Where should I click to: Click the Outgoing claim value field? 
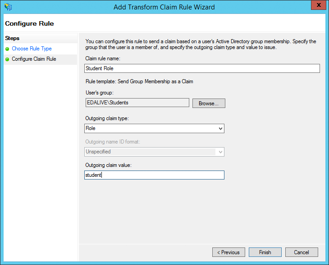tap(154, 175)
